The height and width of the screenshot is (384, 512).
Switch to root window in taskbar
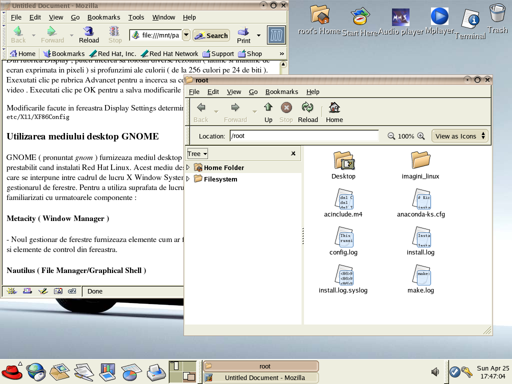[261, 366]
